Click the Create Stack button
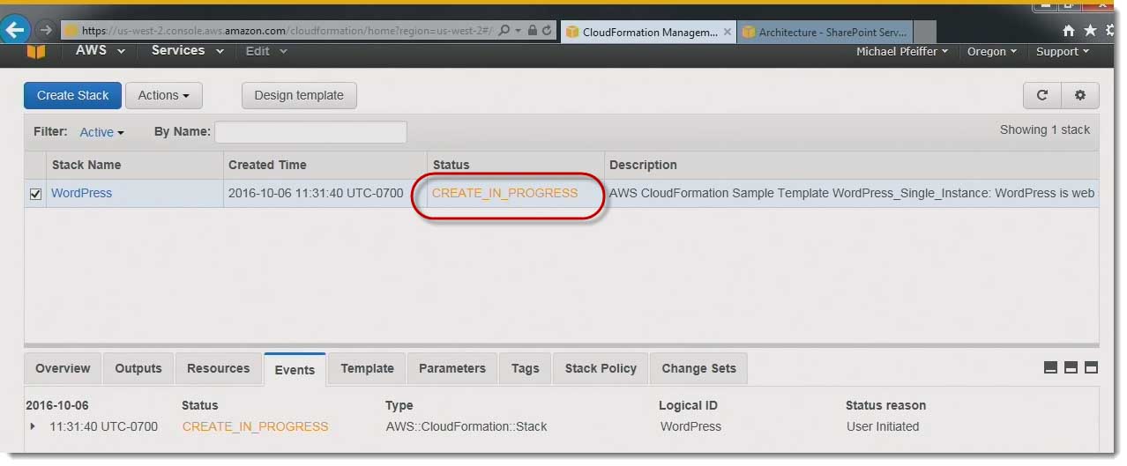The height and width of the screenshot is (466, 1127). [72, 96]
